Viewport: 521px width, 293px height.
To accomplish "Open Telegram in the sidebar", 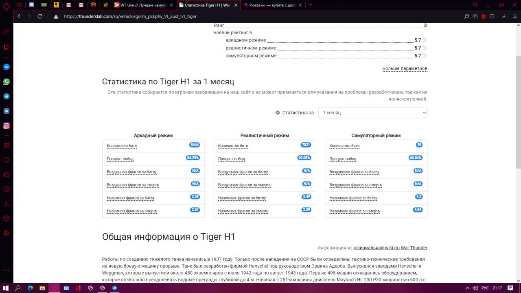I will tap(7, 96).
